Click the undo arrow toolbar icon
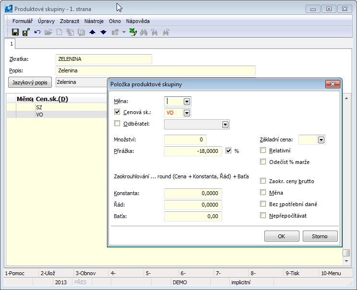Screen dimensions: 357x290 pyautogui.click(x=37, y=32)
